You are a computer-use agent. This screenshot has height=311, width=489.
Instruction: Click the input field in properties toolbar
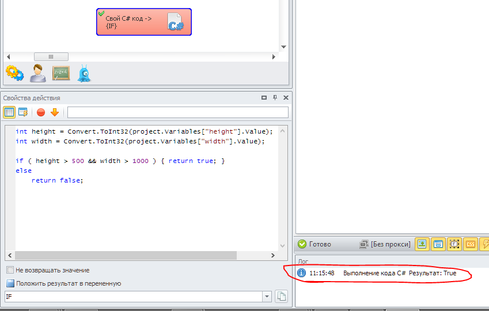pyautogui.click(x=178, y=112)
